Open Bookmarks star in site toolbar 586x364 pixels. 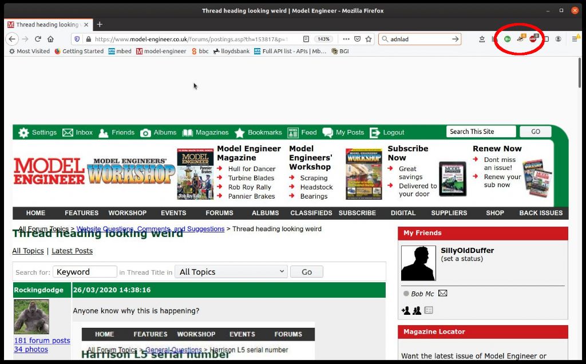coord(258,132)
